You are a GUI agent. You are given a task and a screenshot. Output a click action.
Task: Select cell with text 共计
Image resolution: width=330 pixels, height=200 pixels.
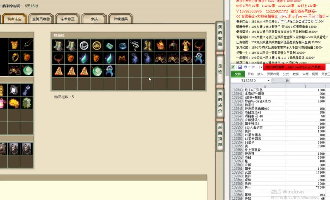pyautogui.click(x=265, y=187)
